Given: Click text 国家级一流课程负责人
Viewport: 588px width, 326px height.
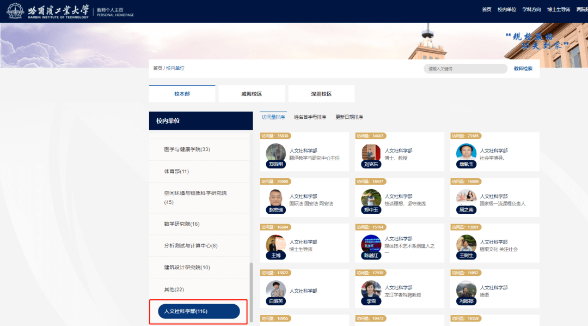Looking at the screenshot, I should pos(503,203).
